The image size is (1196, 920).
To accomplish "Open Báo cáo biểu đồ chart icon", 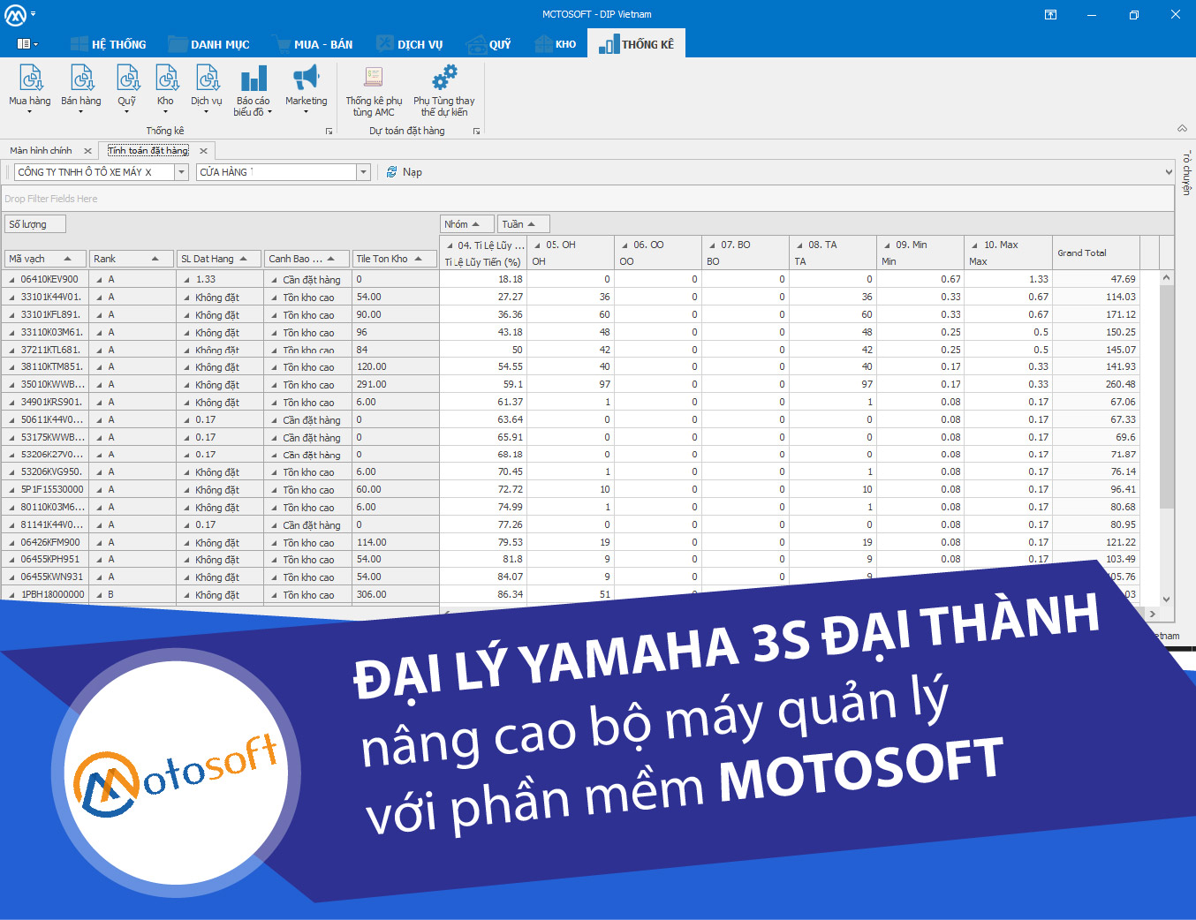I will [253, 89].
